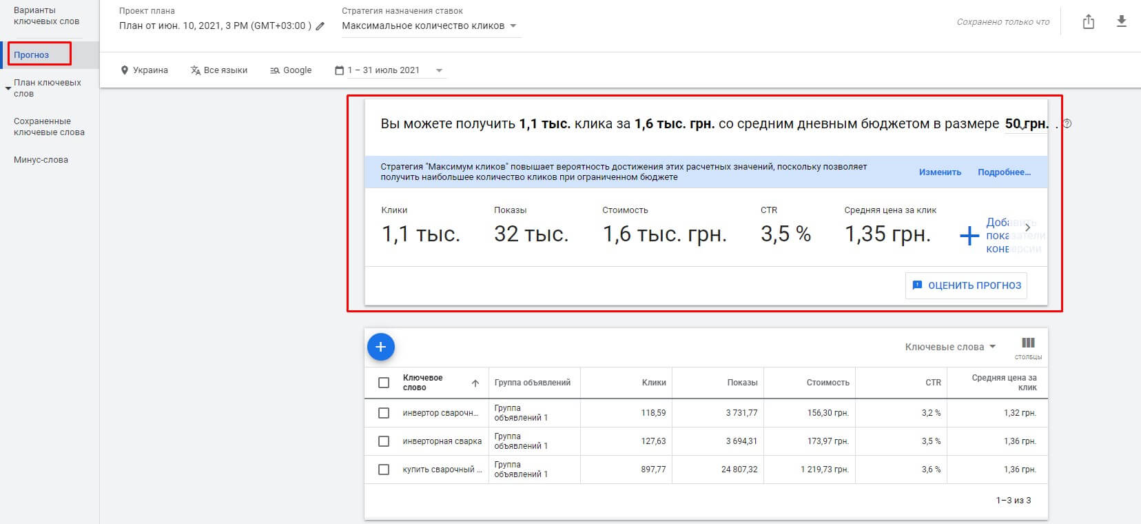Image resolution: width=1141 pixels, height=524 pixels.
Task: Click the Изменить link
Action: pos(940,172)
